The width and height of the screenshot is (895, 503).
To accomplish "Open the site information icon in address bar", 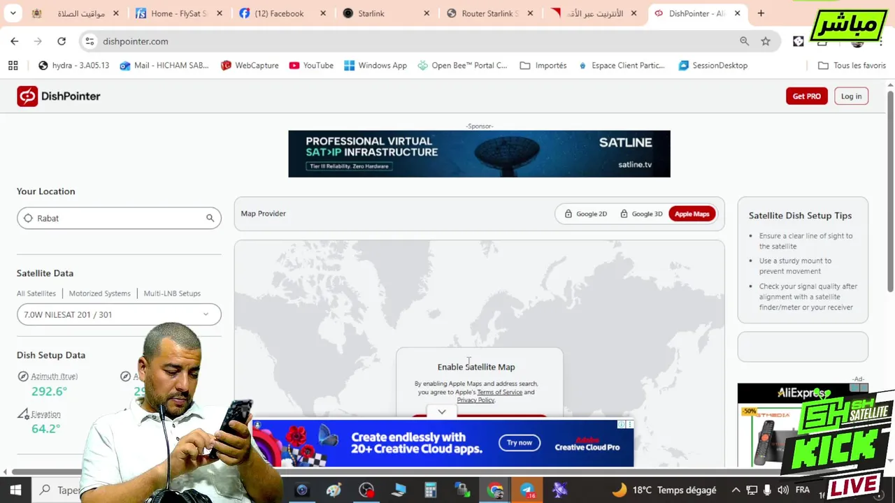I will tap(89, 41).
